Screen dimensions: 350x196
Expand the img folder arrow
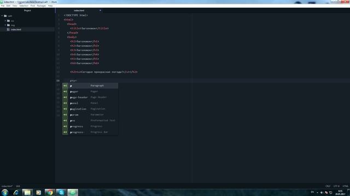[5, 25]
